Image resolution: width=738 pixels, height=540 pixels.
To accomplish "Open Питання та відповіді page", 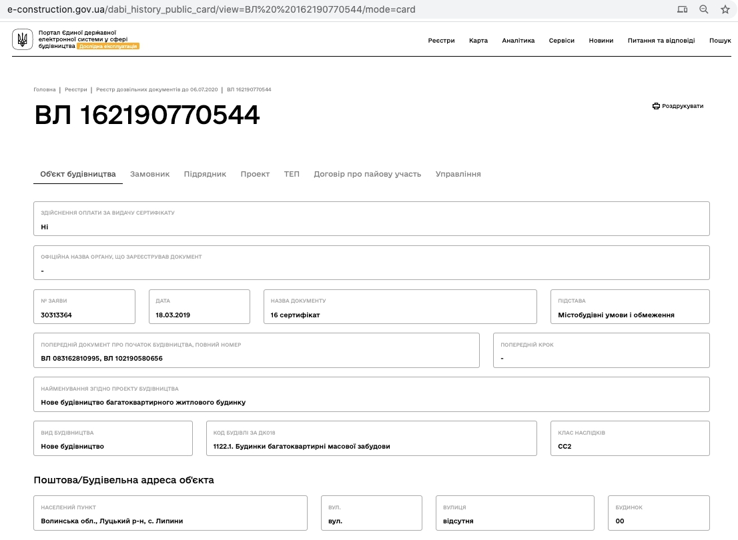I will point(661,41).
